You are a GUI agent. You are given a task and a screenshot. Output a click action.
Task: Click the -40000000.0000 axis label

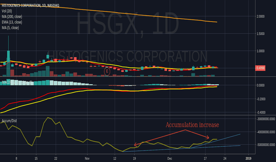[x=266, y=132]
